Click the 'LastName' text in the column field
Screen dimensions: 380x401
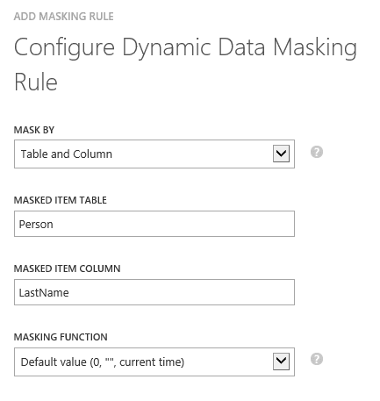44,293
